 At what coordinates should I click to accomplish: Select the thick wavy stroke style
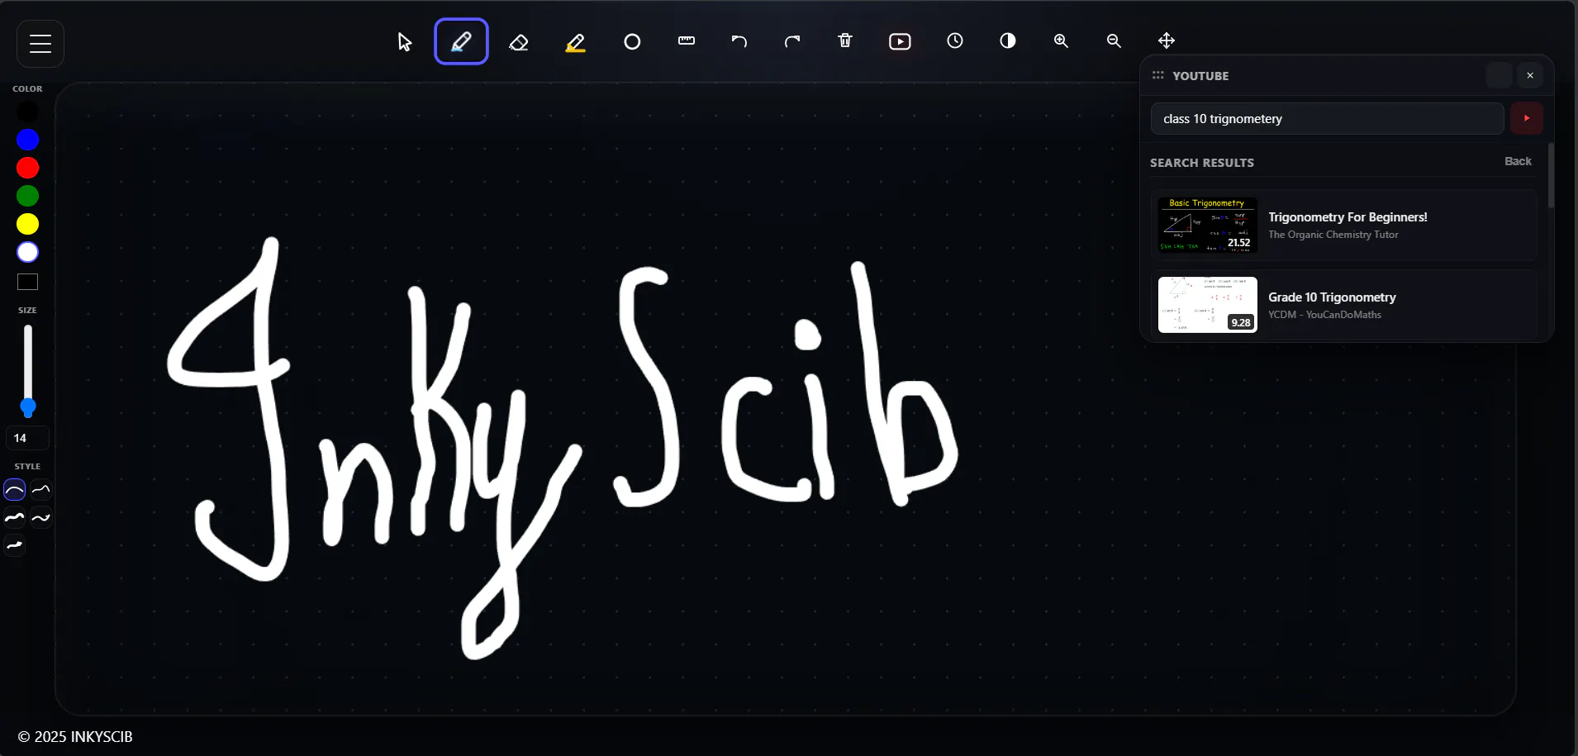(x=15, y=518)
